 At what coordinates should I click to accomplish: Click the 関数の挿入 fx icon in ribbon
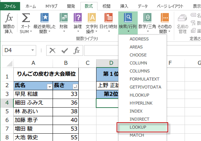(9, 18)
